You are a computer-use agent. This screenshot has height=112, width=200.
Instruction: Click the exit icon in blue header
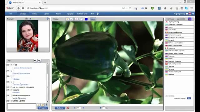(193, 14)
